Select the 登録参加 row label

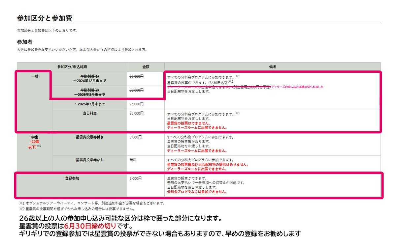pyautogui.click(x=72, y=178)
